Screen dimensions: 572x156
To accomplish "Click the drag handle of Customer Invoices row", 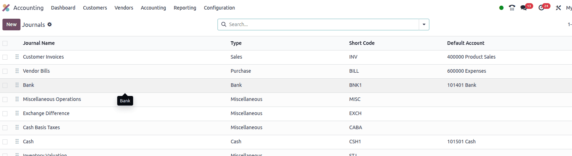I will pyautogui.click(x=17, y=57).
